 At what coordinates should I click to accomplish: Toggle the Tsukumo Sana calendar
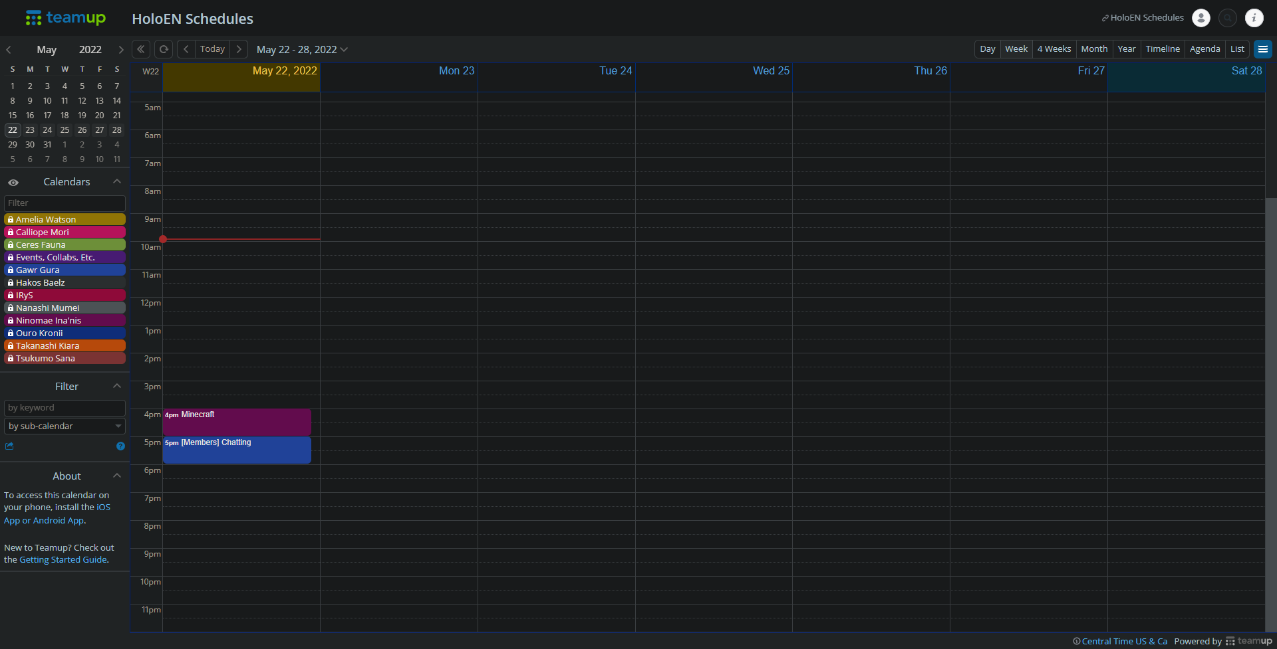coord(65,358)
